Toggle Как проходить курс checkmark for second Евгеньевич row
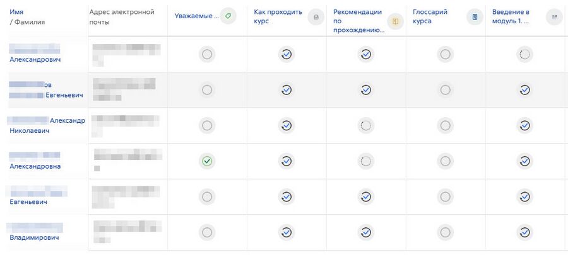 point(287,196)
